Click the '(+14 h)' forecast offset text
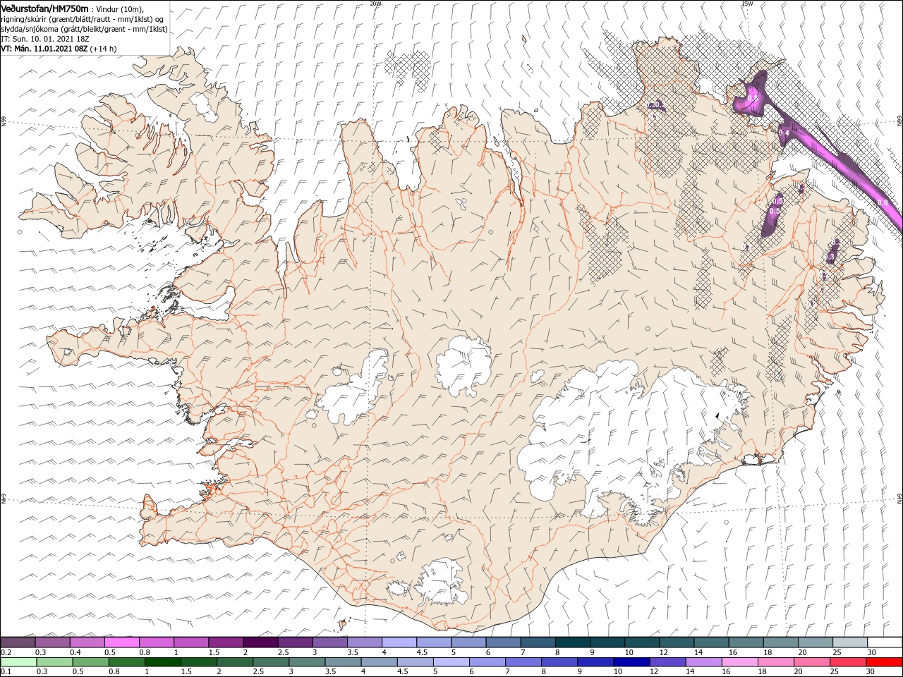This screenshot has width=903, height=677. click(x=103, y=49)
